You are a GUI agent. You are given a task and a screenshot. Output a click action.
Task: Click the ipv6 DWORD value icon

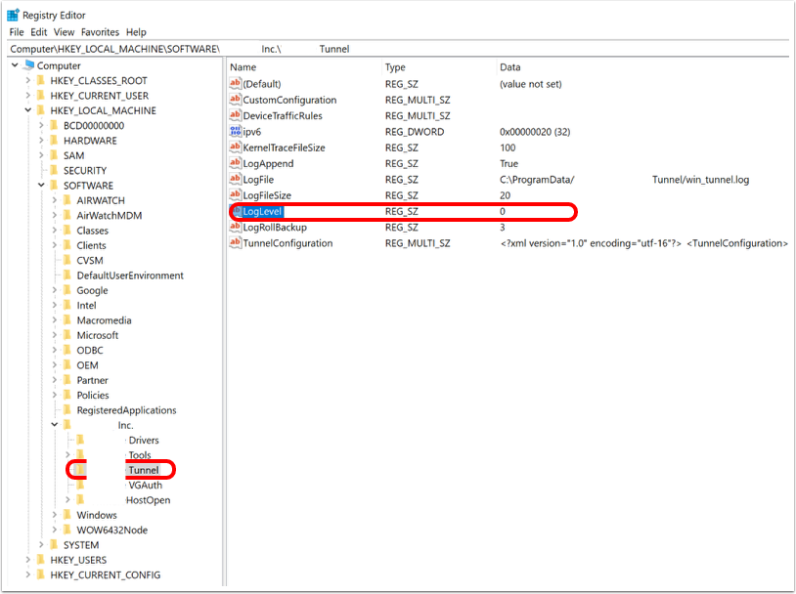tap(235, 132)
